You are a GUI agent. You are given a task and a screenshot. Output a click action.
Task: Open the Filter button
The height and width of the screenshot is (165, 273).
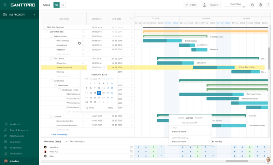coord(190,5)
